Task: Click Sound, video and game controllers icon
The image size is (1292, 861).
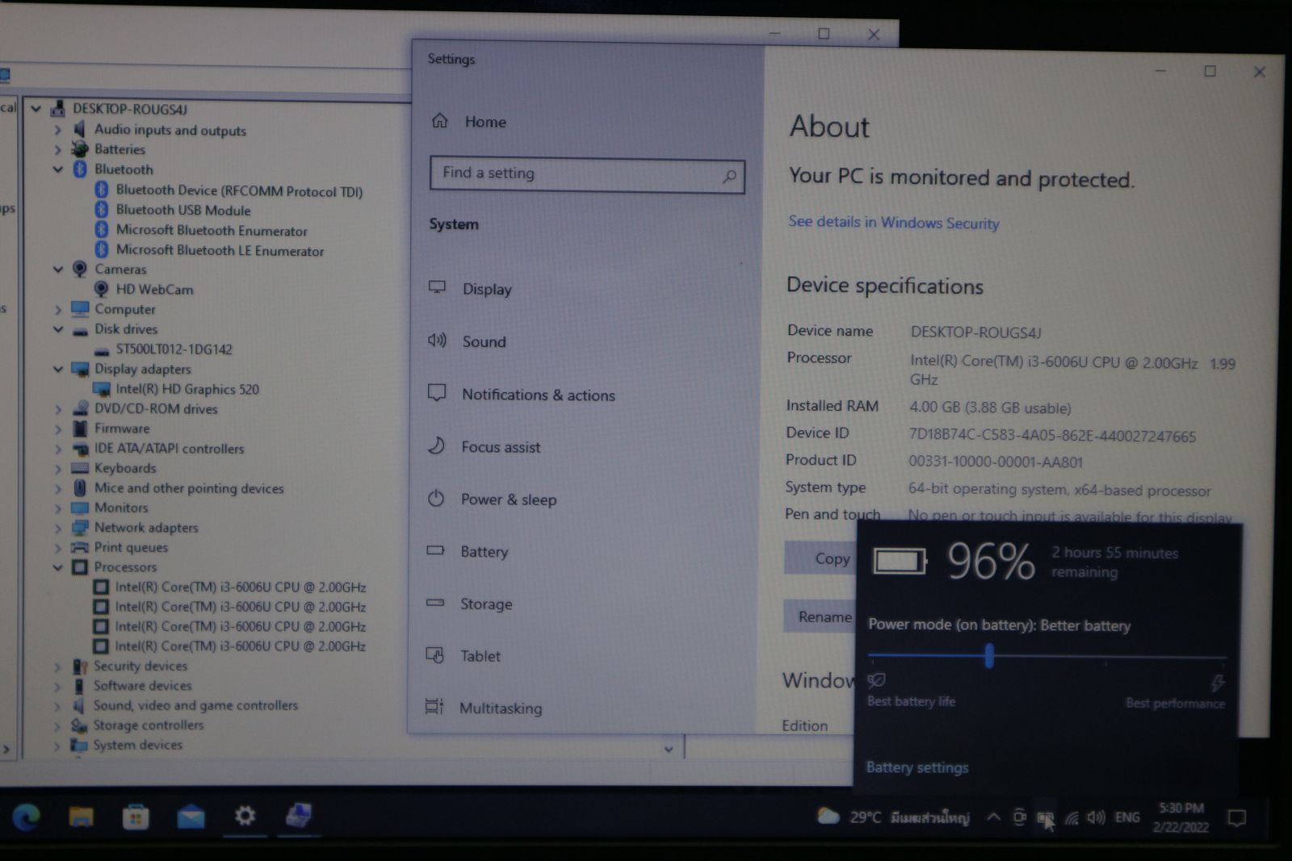Action: (x=78, y=705)
